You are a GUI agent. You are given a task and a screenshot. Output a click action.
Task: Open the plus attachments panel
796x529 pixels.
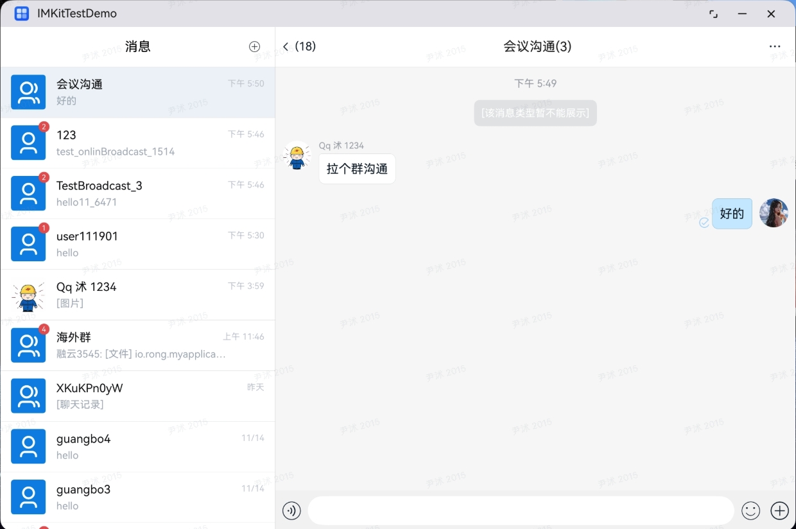tap(779, 510)
